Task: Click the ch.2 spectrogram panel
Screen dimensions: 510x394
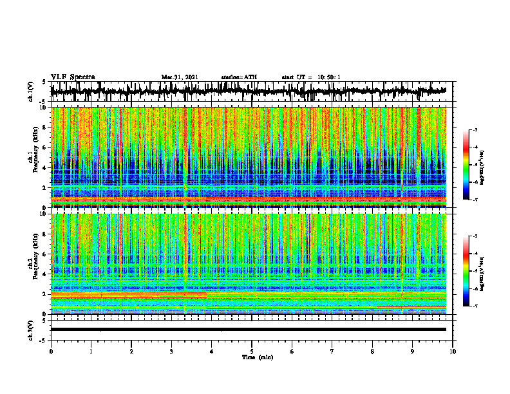Action: click(249, 264)
